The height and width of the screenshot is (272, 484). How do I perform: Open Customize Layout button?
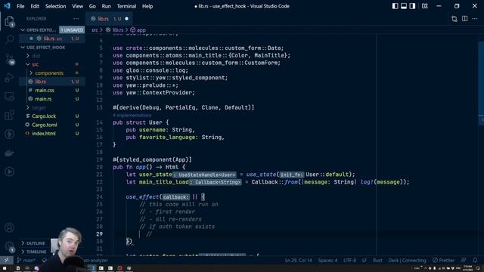[425, 6]
